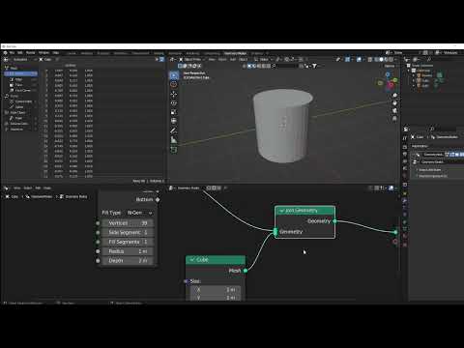Image resolution: width=464 pixels, height=348 pixels.
Task: Open the Render menu
Action: [30, 53]
